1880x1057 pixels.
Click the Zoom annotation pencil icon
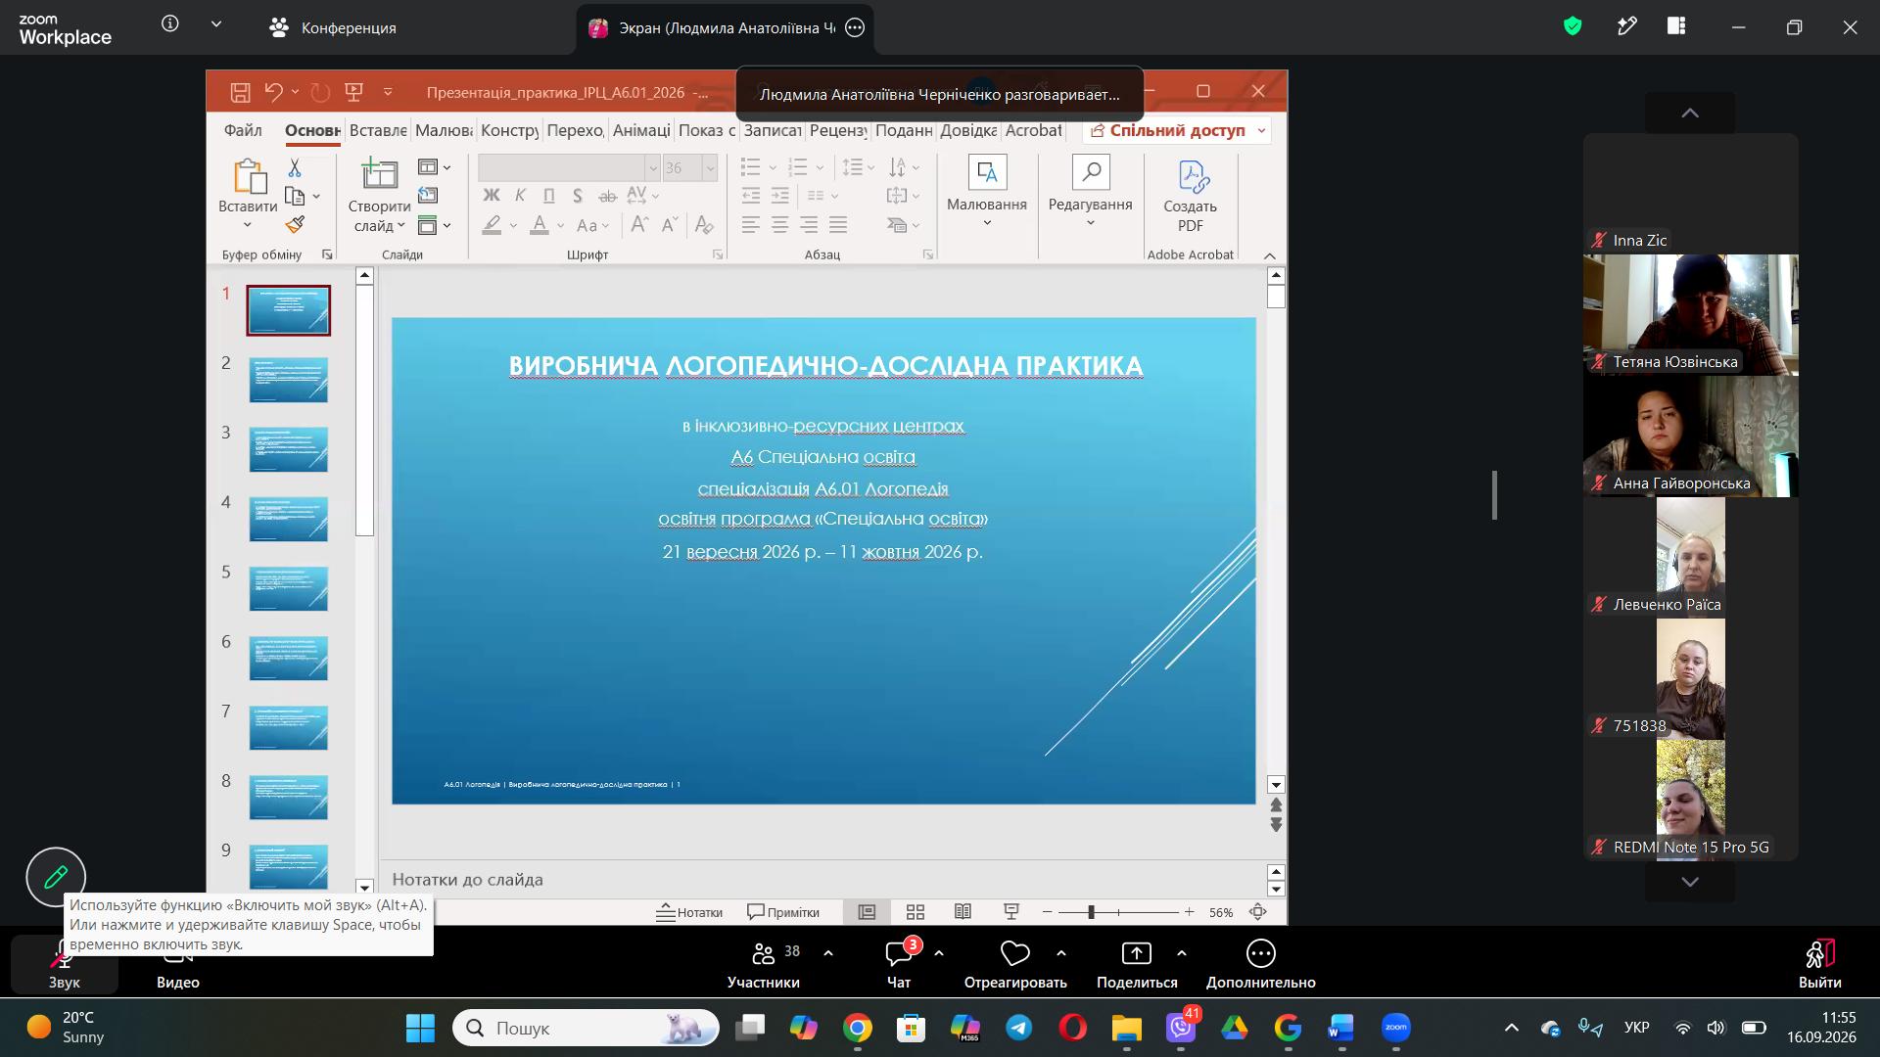[56, 876]
